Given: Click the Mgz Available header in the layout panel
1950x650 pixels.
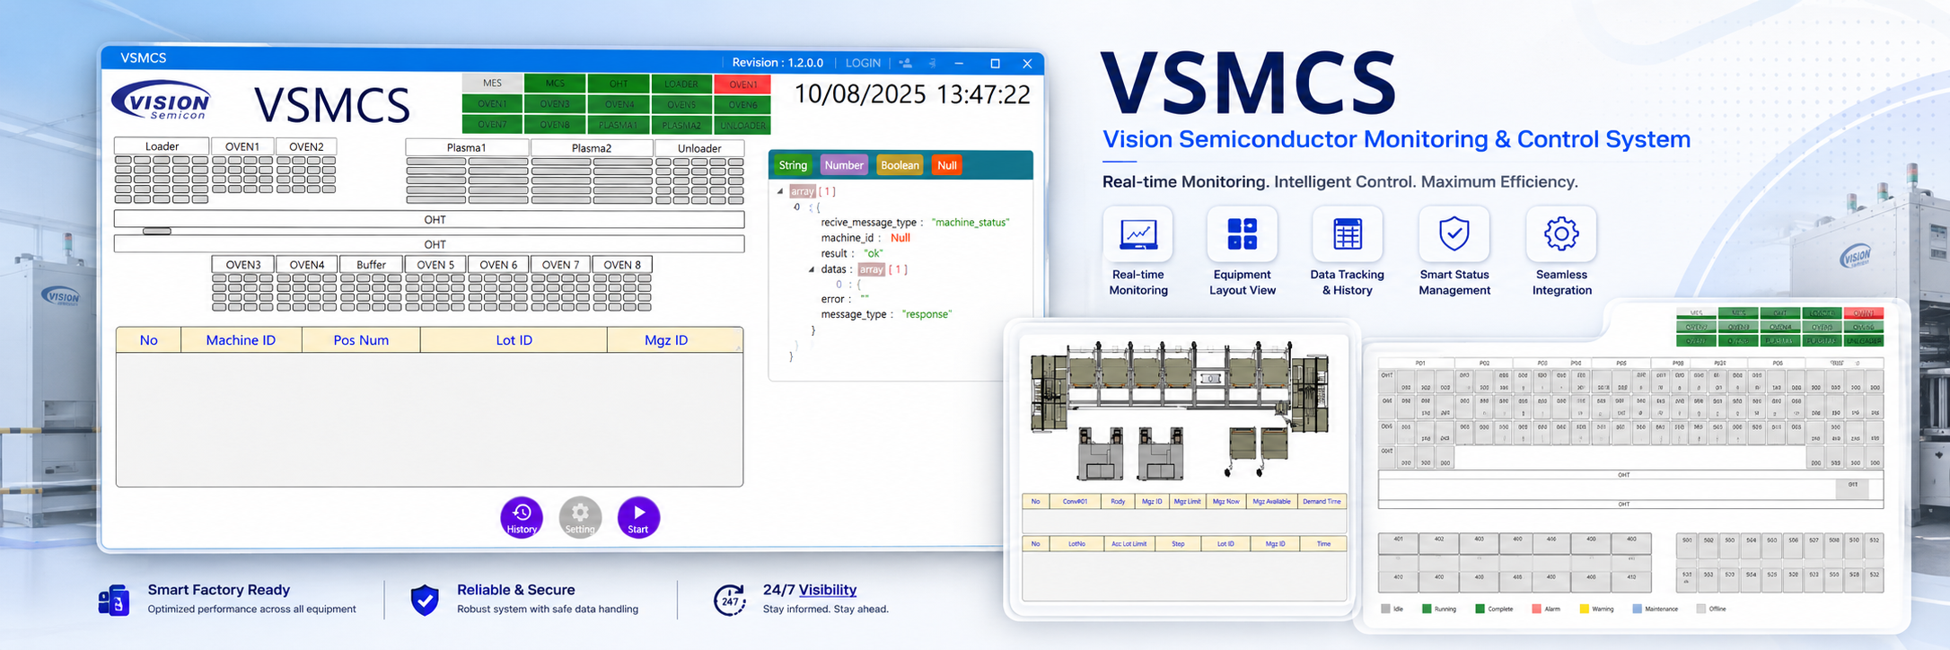Looking at the screenshot, I should click(x=1271, y=501).
